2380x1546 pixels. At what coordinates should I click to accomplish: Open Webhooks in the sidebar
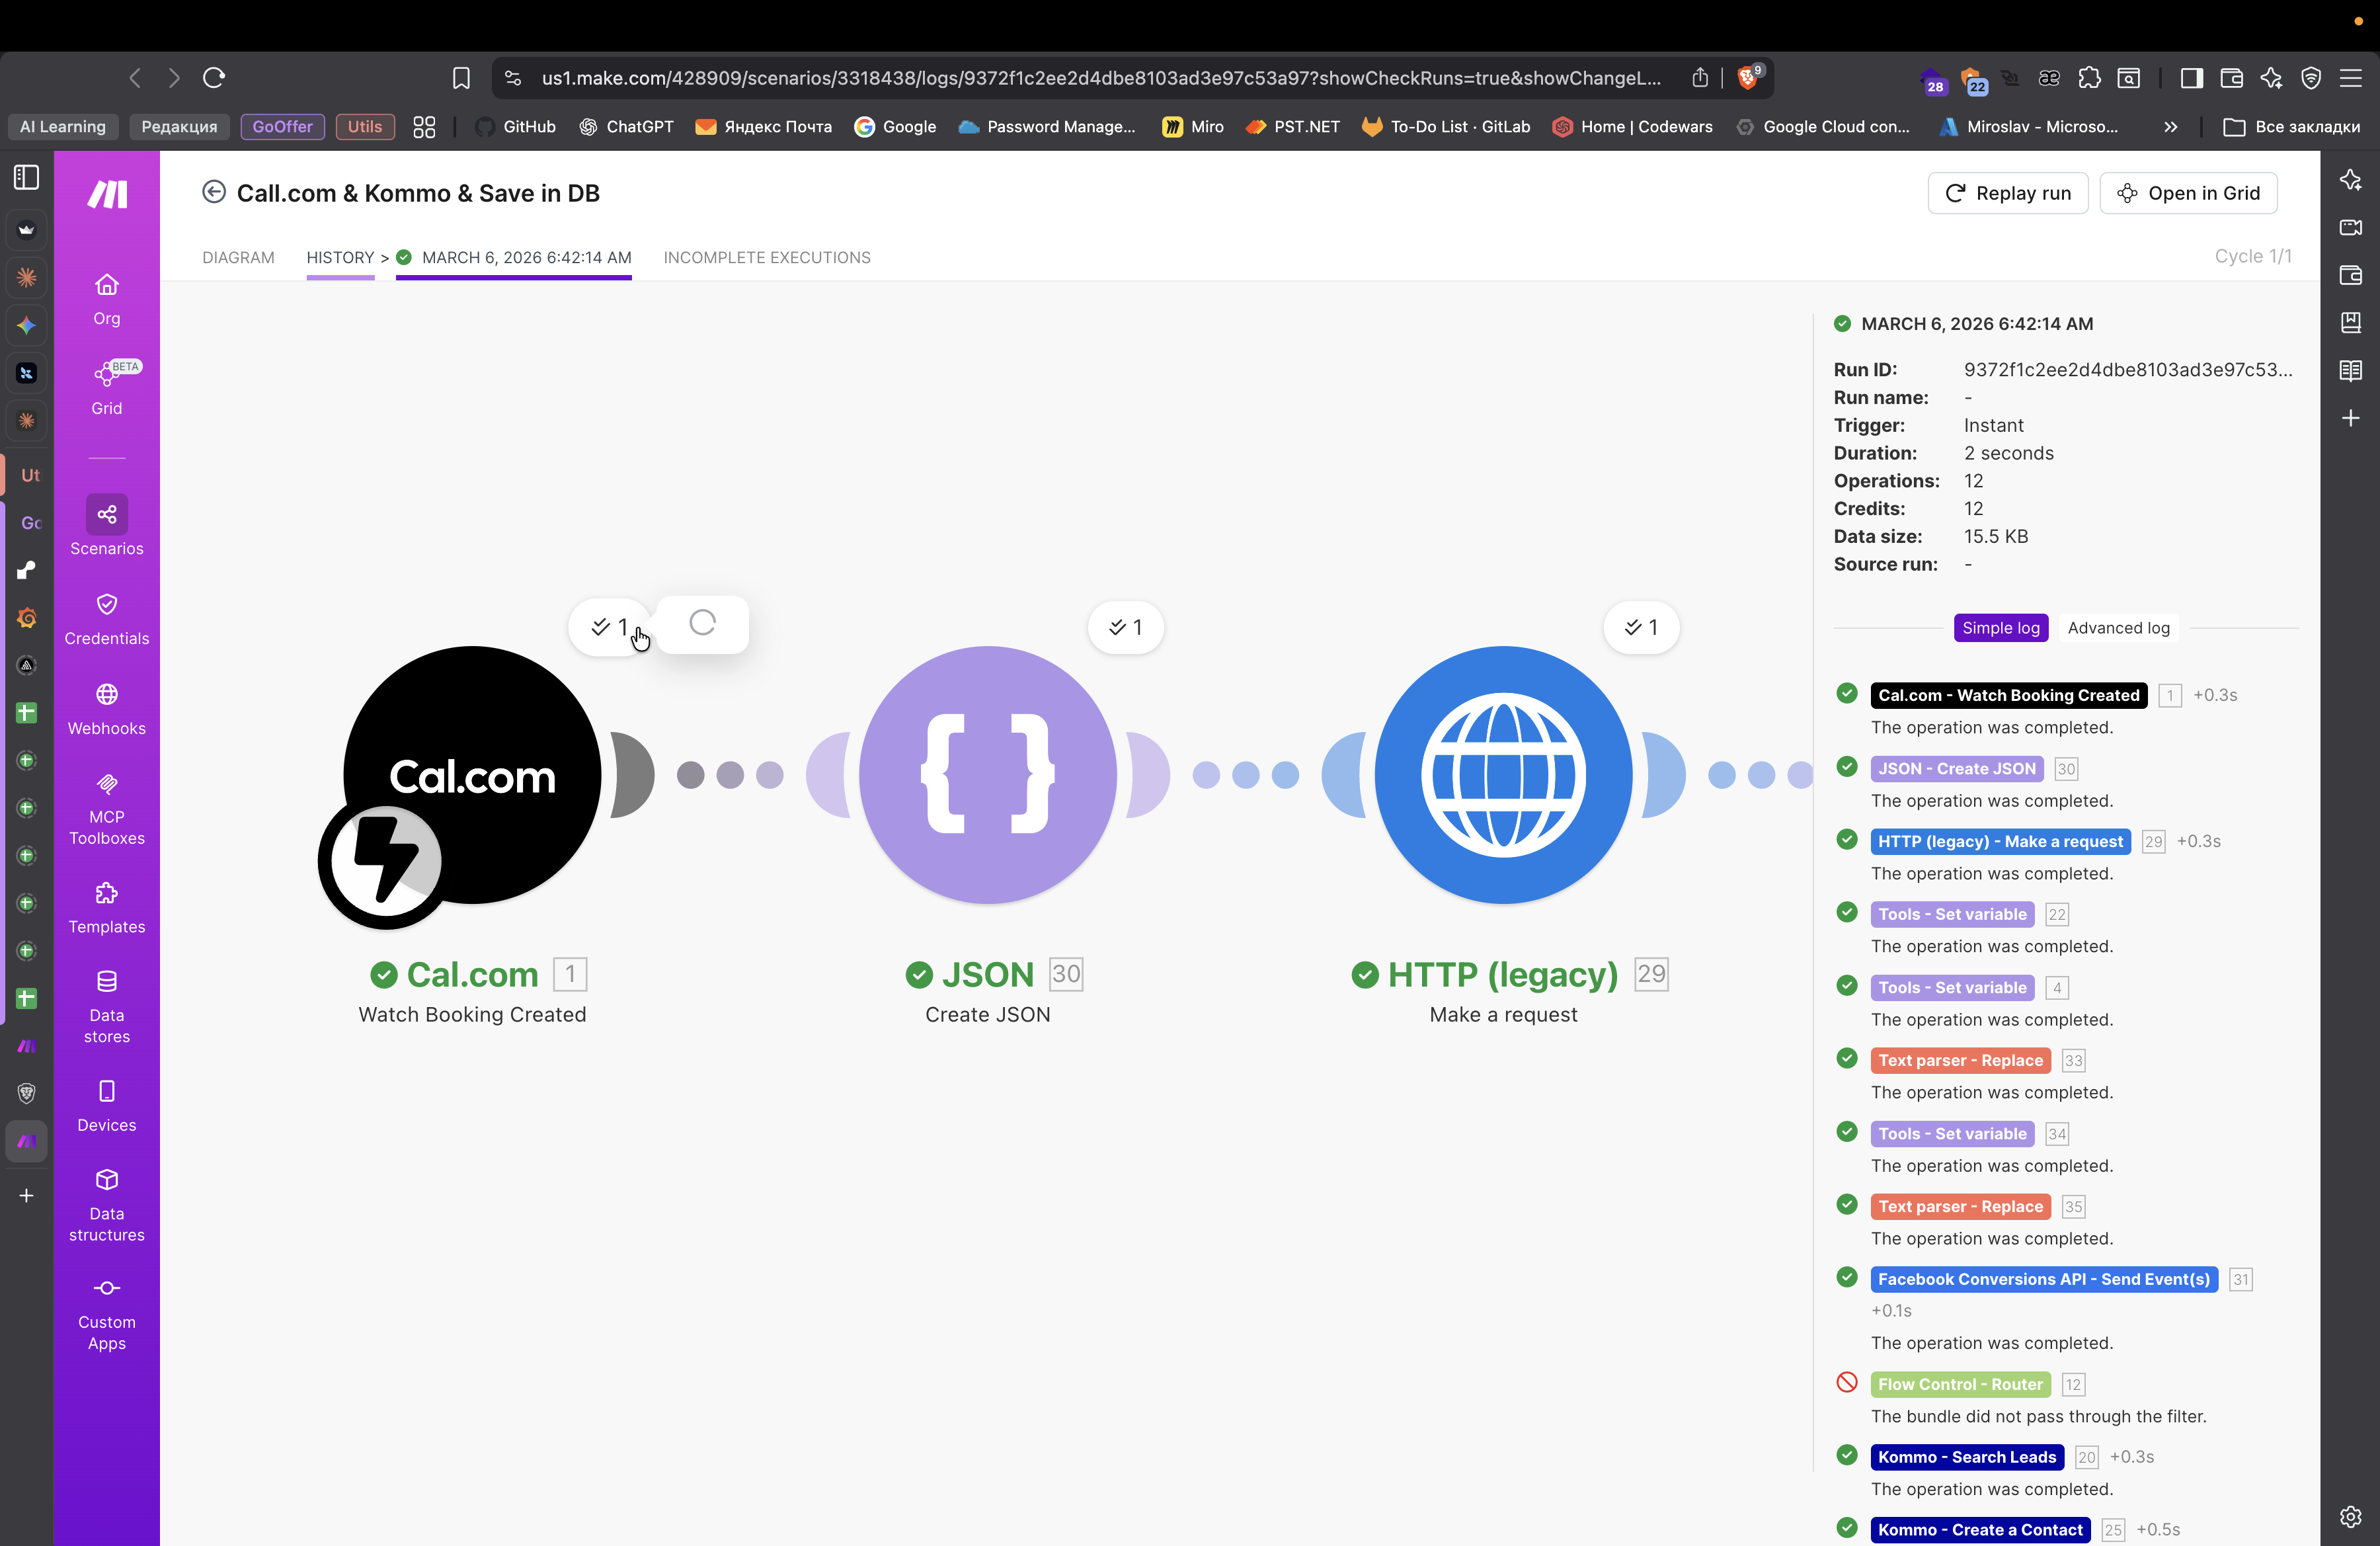106,695
